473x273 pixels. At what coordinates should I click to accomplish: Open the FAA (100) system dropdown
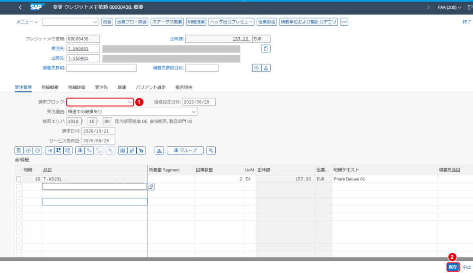click(449, 7)
